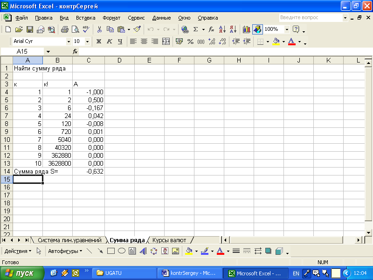Screen dimensions: 373x280
Task: Toggle the Drawing toolbar icon
Action: click(x=257, y=29)
